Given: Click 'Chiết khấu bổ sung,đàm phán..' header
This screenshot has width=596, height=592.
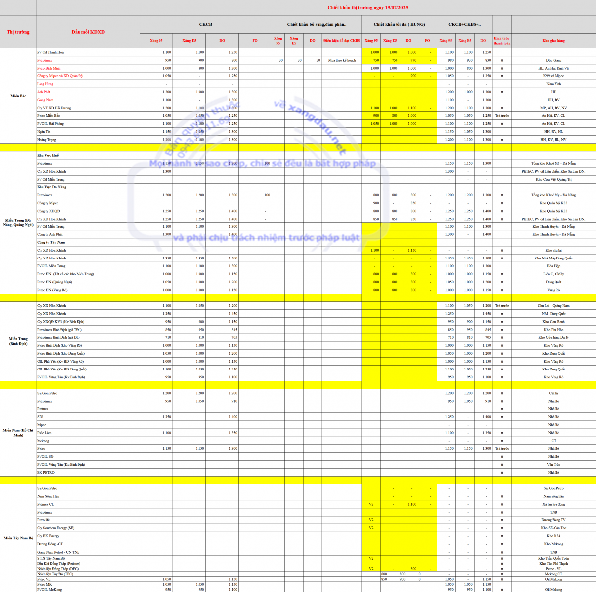Looking at the screenshot, I should pos(317,24).
